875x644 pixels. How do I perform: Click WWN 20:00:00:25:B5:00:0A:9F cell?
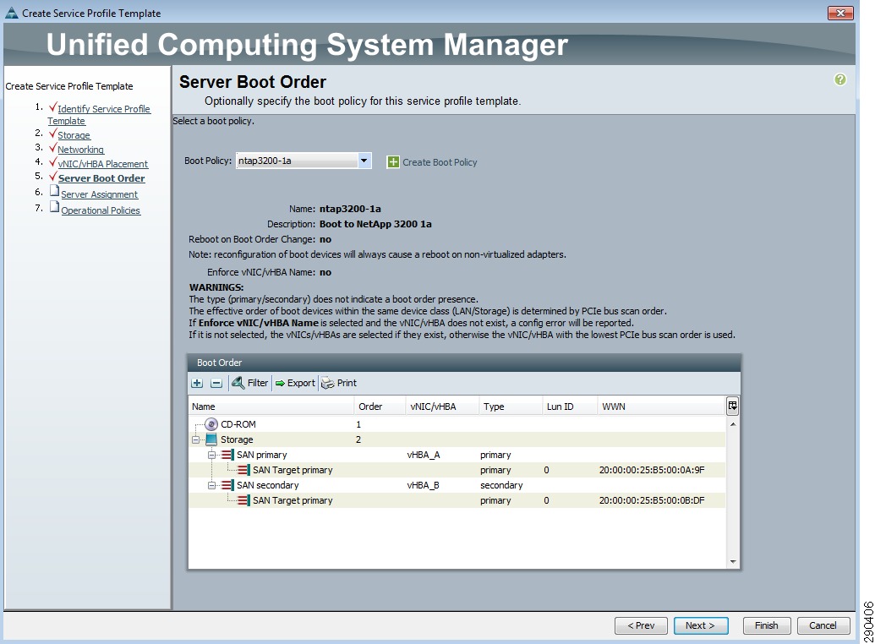pyautogui.click(x=652, y=470)
